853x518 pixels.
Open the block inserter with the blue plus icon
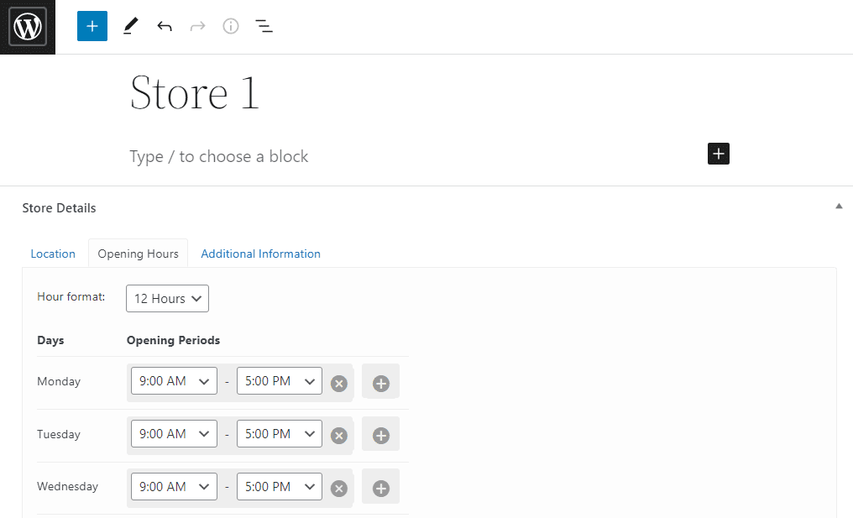92,26
